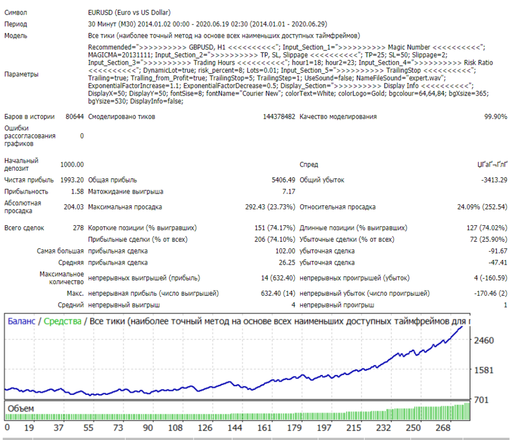This screenshot has width=515, height=440.
Task: Click the bars in history value 80644
Action: (x=75, y=117)
